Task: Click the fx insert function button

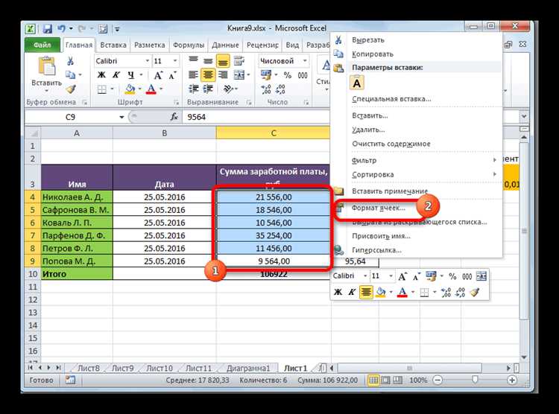Action: [x=174, y=117]
